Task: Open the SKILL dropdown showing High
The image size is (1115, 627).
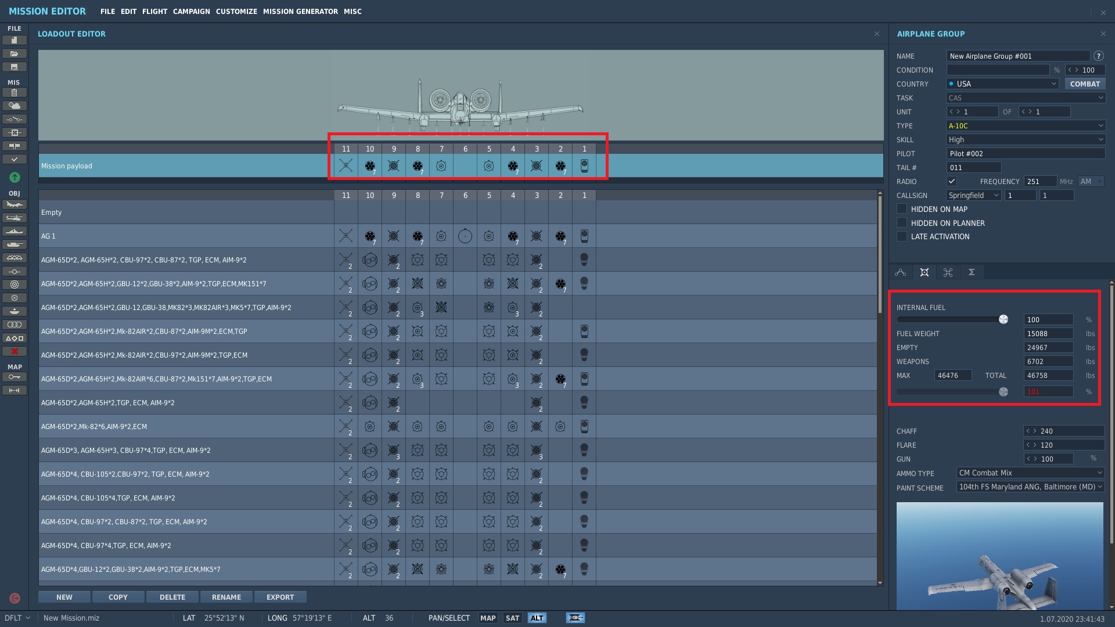Action: 1026,139
